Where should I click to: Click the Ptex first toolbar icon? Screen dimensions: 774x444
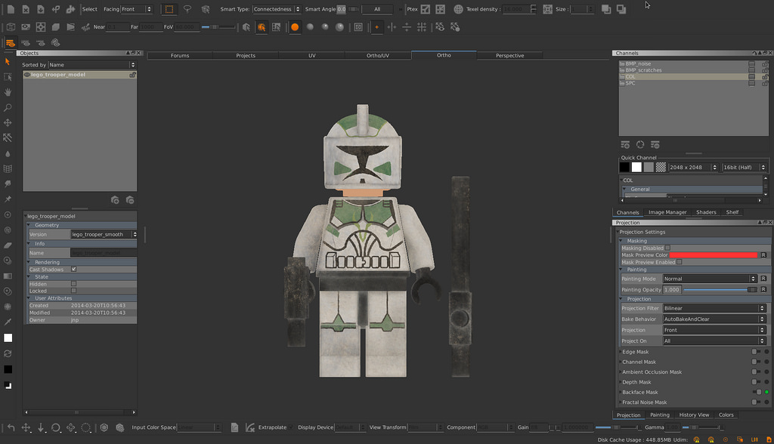[x=425, y=9]
